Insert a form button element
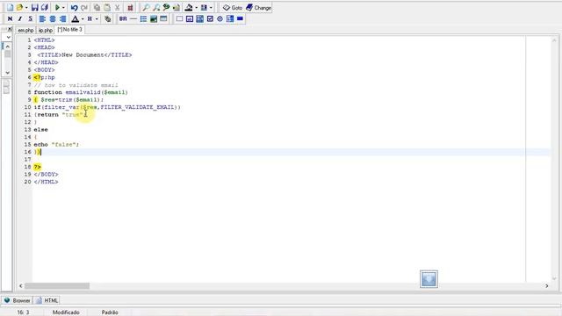This screenshot has width=562, height=316. (240, 18)
